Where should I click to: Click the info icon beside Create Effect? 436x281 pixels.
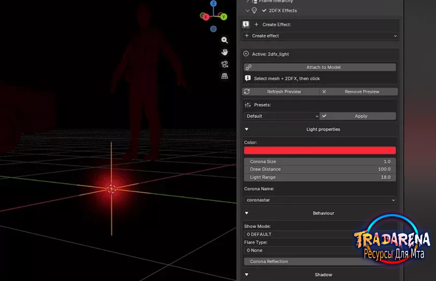pyautogui.click(x=246, y=25)
